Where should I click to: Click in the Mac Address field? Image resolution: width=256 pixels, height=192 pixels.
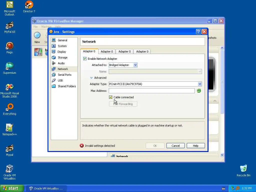[x=152, y=91]
